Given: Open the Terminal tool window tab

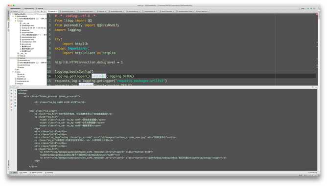Looking at the screenshot, I should tap(49, 173).
